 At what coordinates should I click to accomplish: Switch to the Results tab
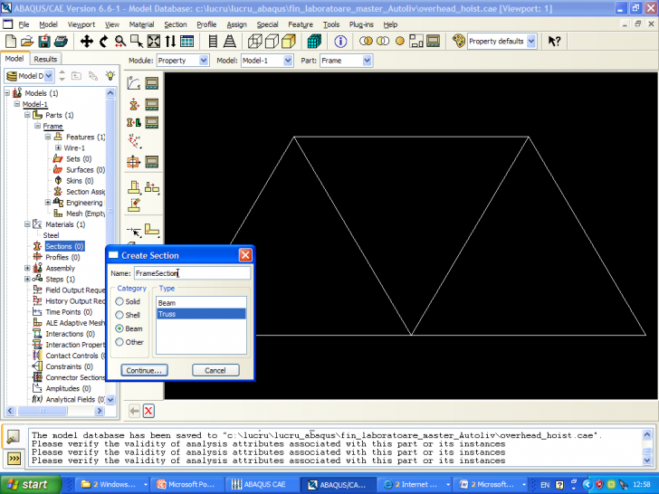[45, 59]
